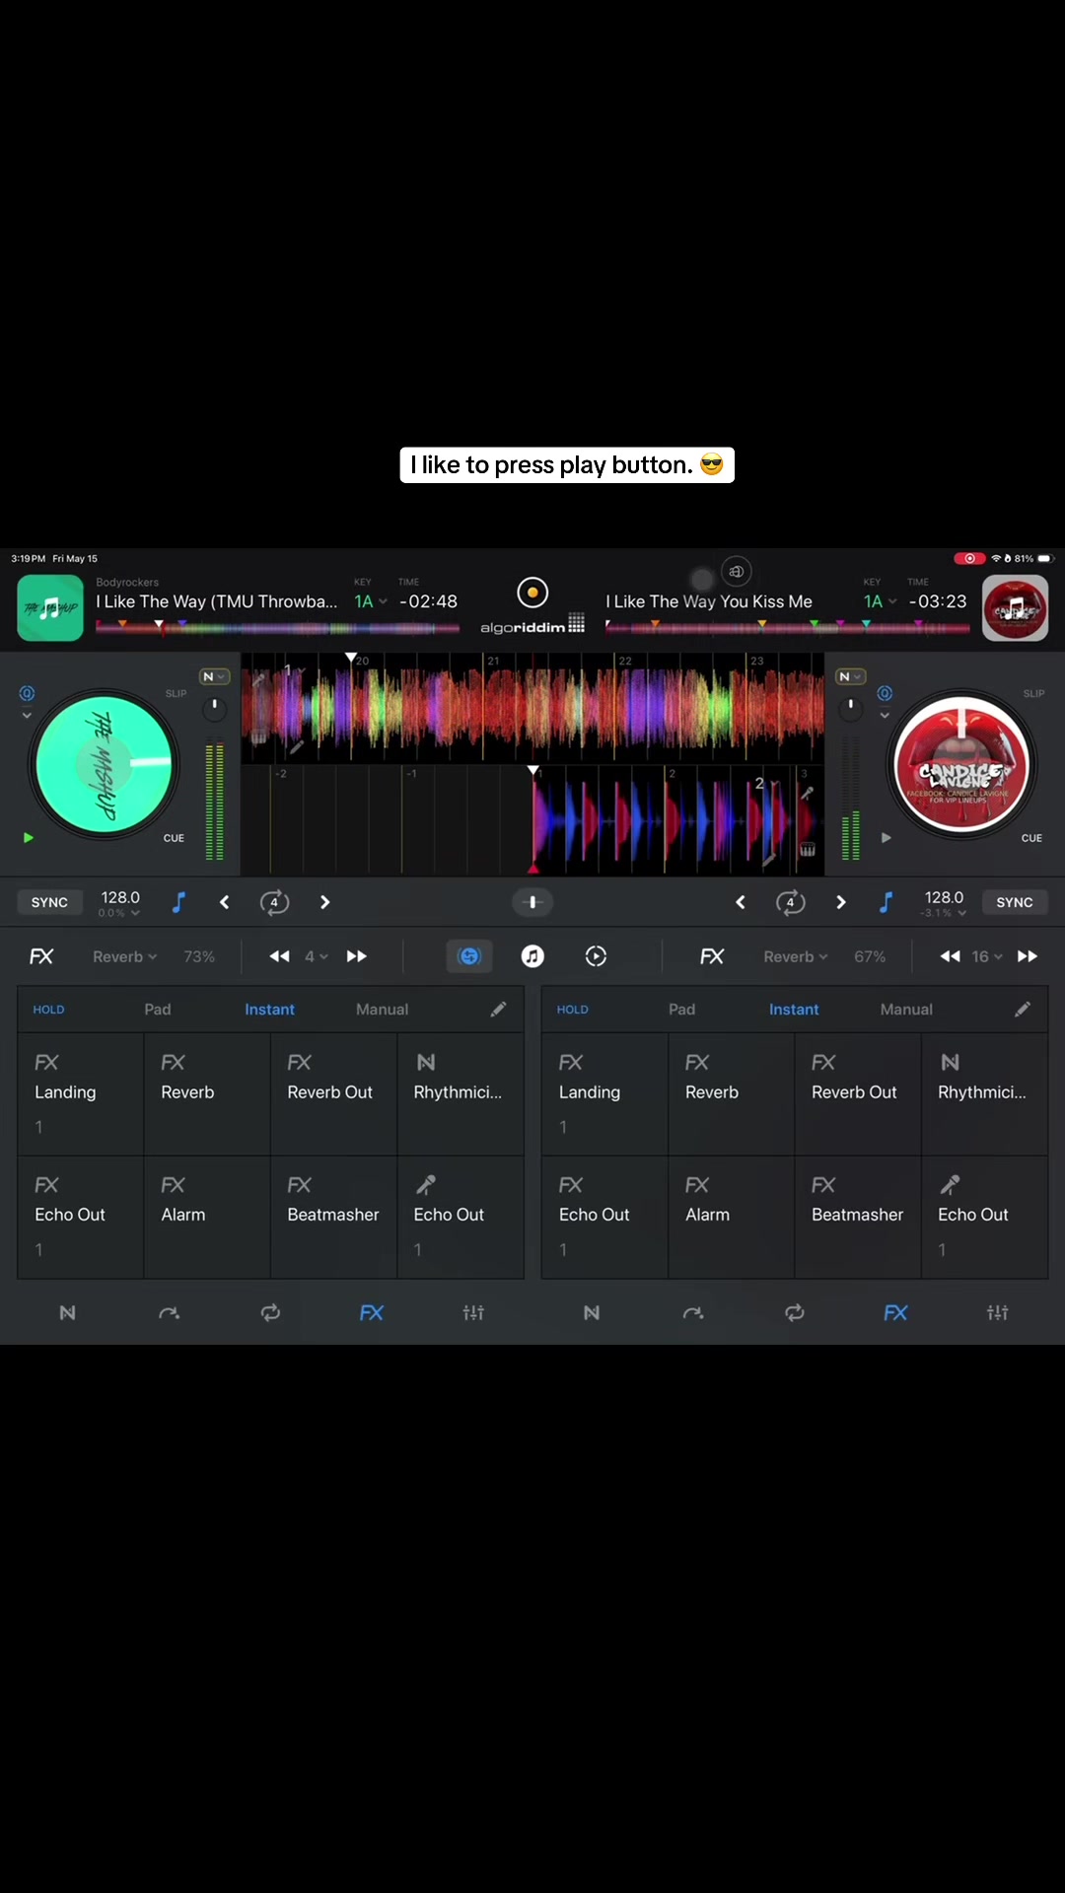Image resolution: width=1065 pixels, height=1893 pixels.
Task: Open the music library icon
Action: (x=532, y=956)
